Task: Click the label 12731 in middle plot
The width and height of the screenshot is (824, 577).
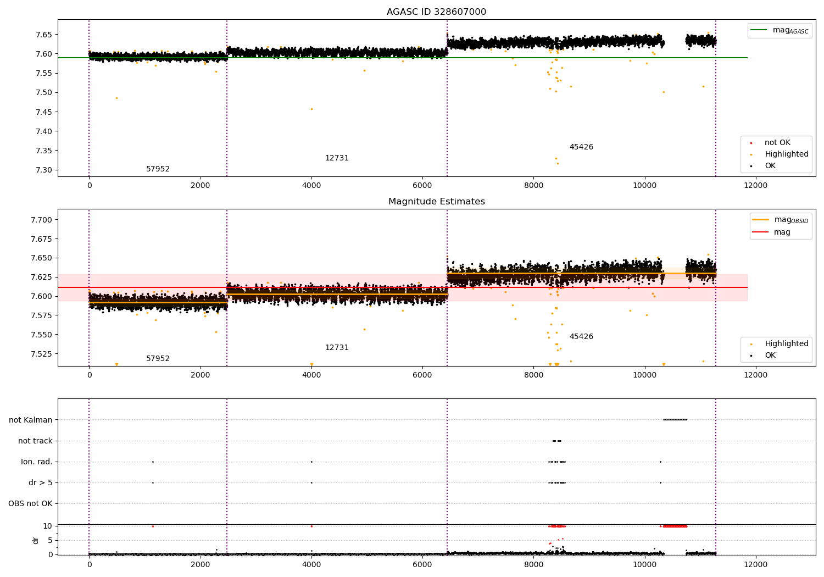Action: click(337, 348)
